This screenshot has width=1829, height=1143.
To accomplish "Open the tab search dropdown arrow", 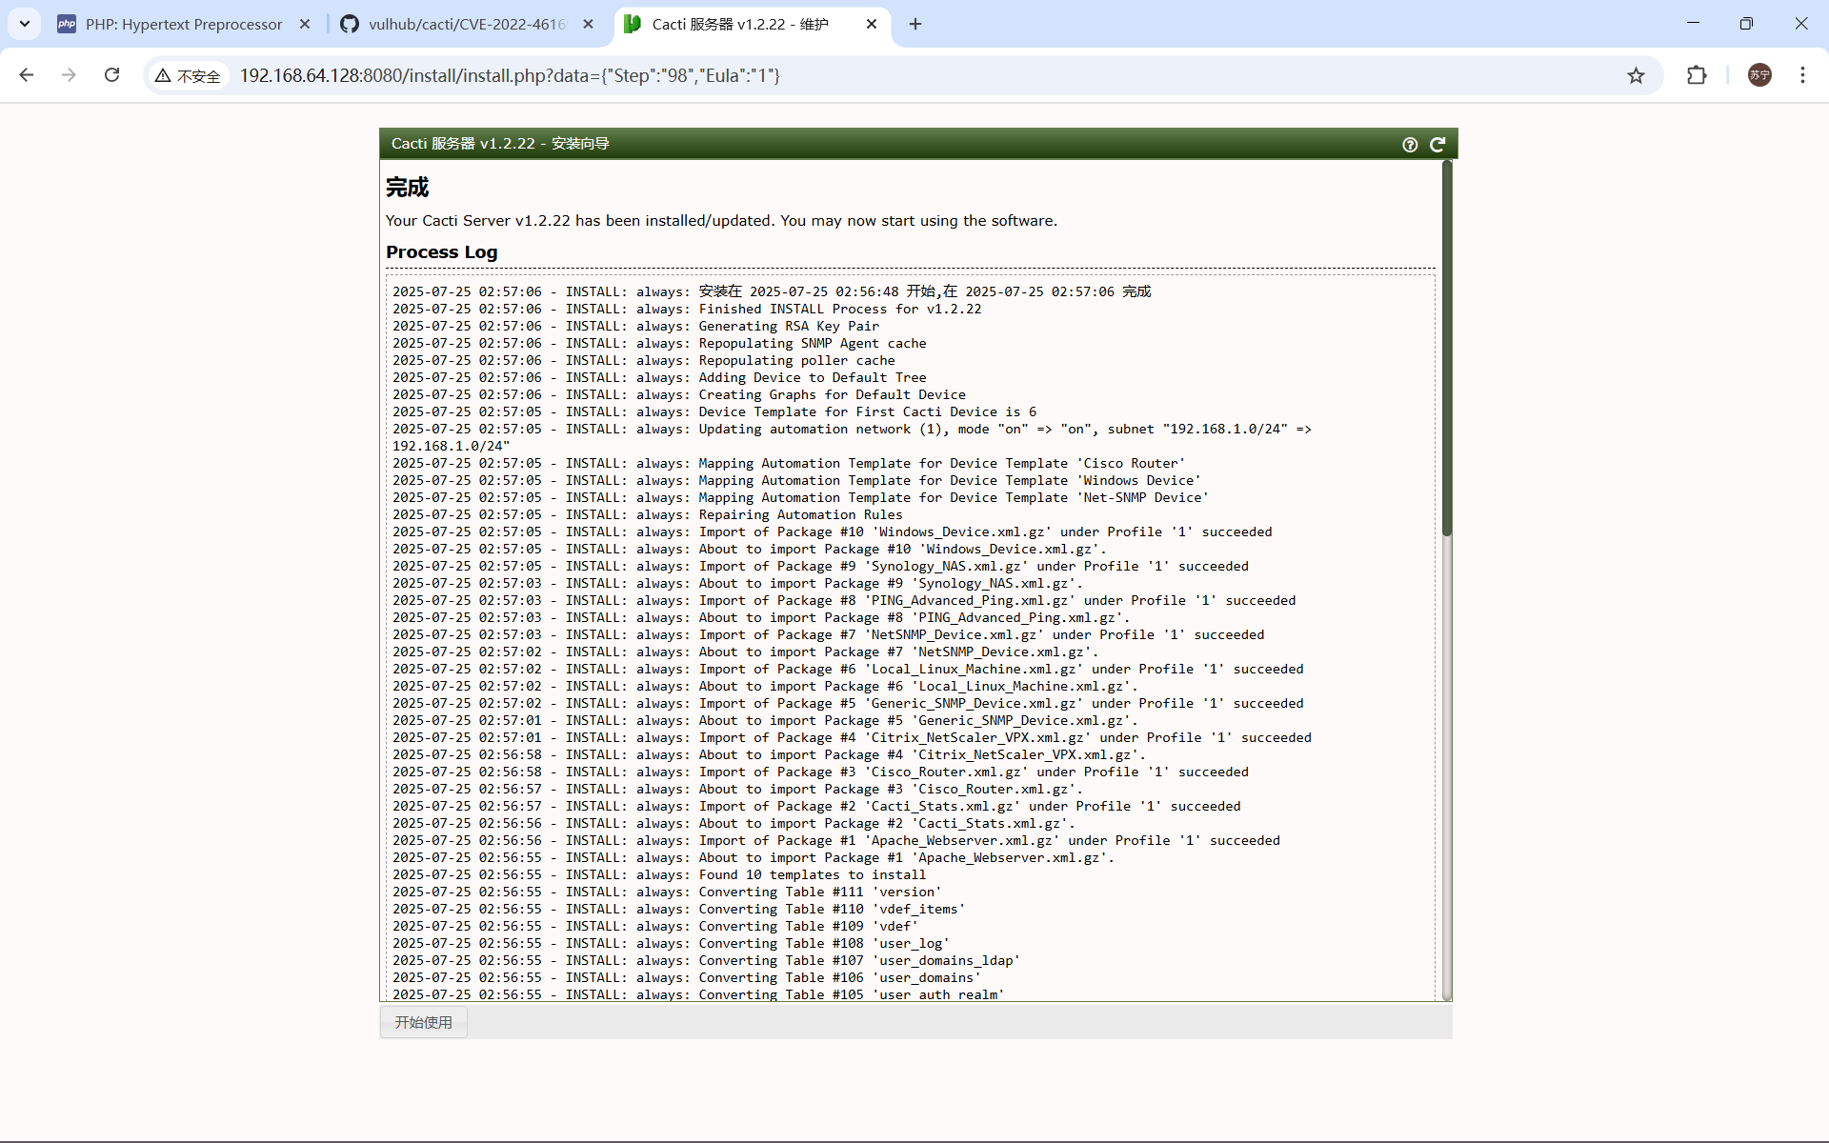I will (25, 24).
